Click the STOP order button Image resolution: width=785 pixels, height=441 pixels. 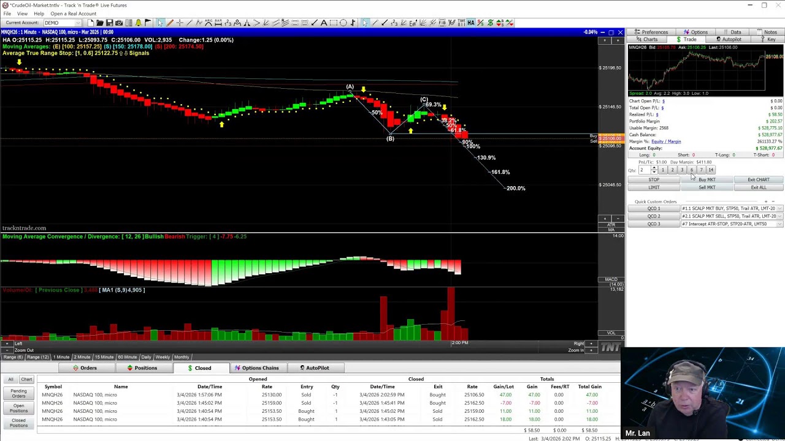coord(654,179)
